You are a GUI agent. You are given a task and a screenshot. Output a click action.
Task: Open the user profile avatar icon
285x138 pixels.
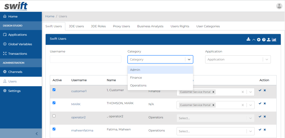279,6
